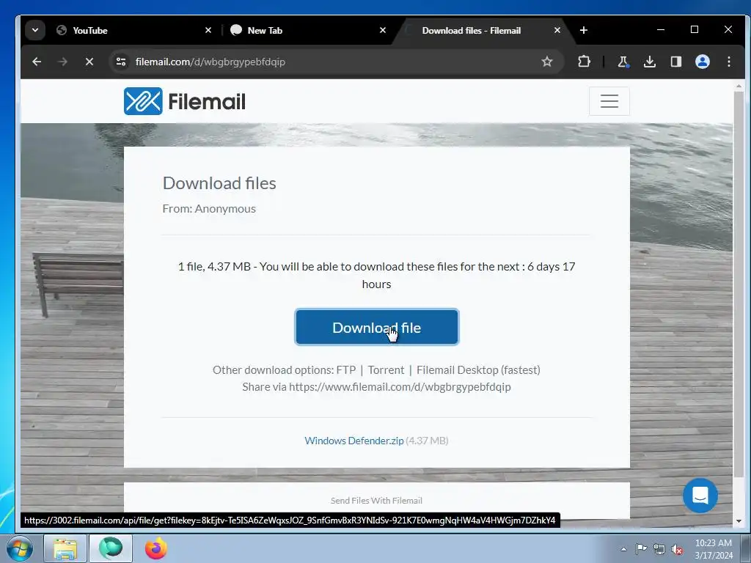
Task: Click scrollbar up arrow
Action: (739, 87)
